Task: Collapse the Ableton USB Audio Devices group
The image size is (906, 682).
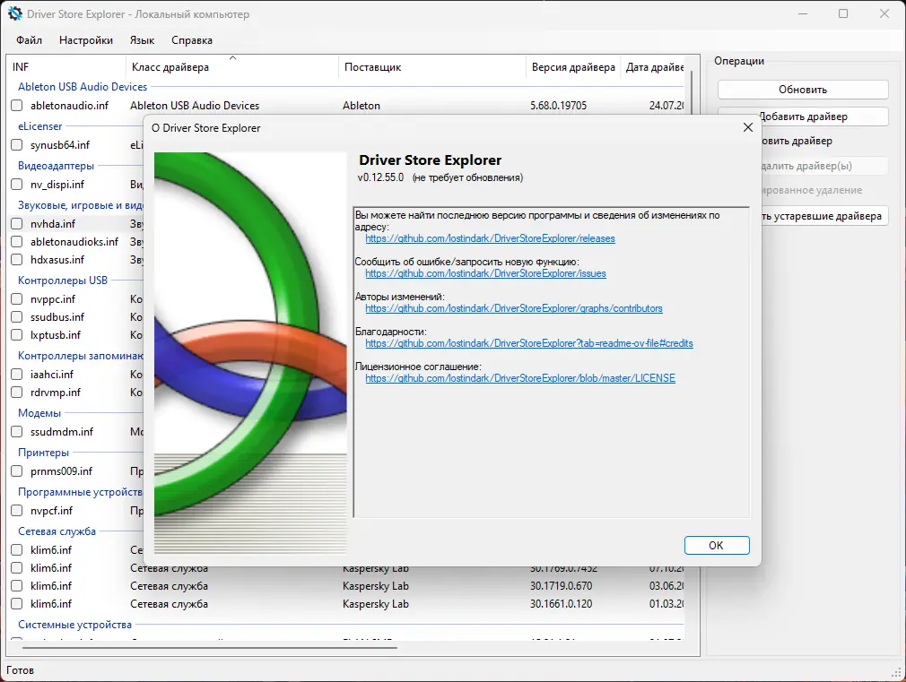Action: tap(83, 87)
